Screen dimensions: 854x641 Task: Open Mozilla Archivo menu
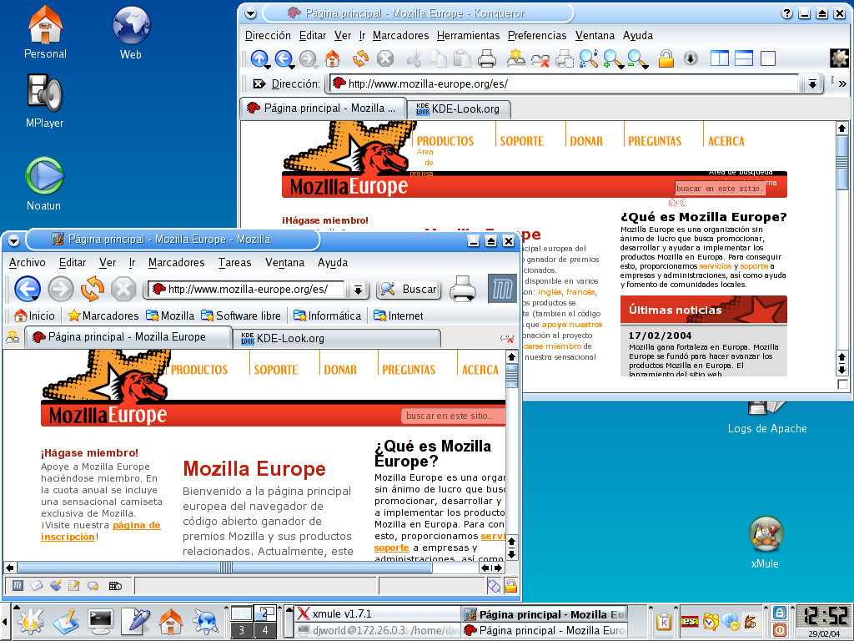coord(28,263)
